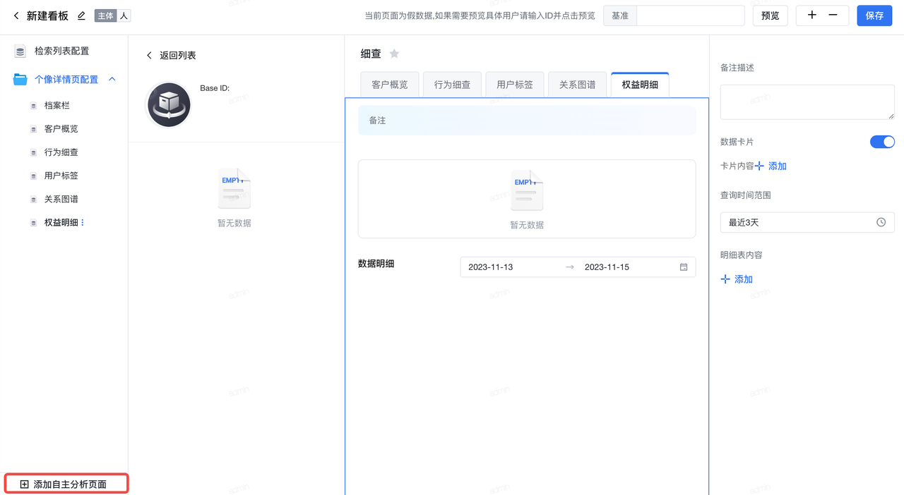This screenshot has width=904, height=495.
Task: Click the 基准 ID input field
Action: click(x=690, y=16)
